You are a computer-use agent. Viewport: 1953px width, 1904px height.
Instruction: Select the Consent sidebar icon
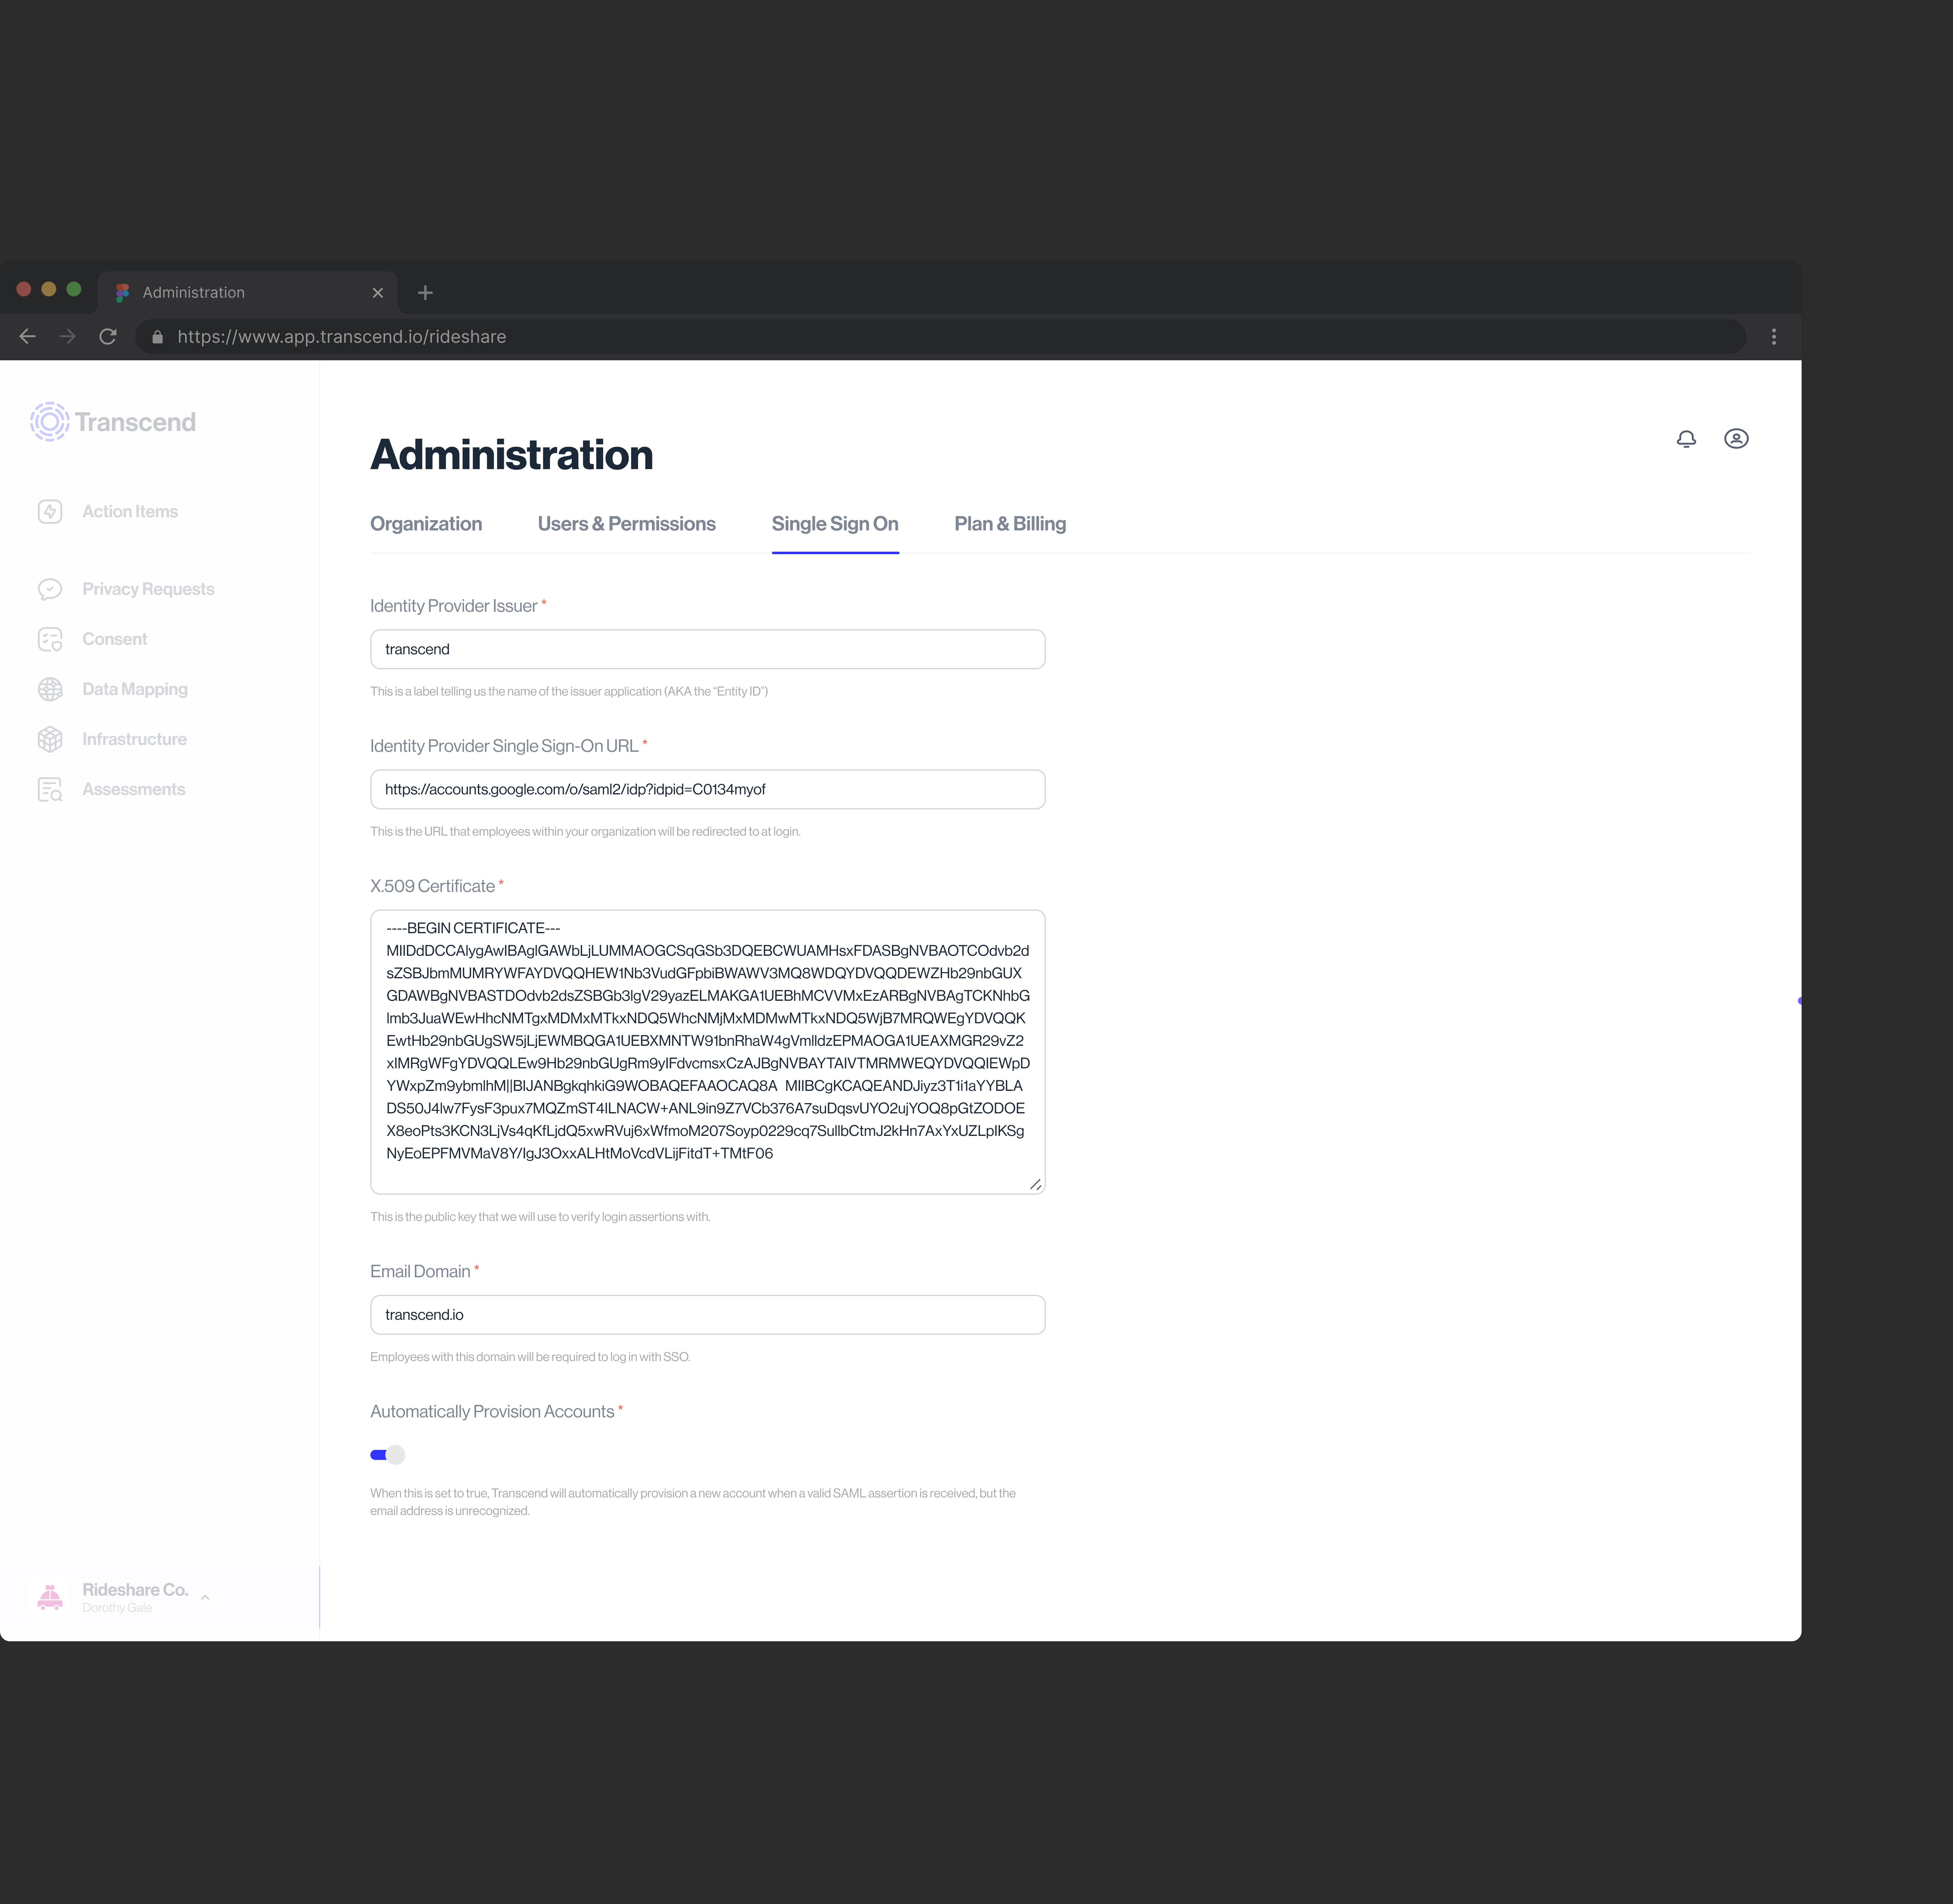click(50, 639)
